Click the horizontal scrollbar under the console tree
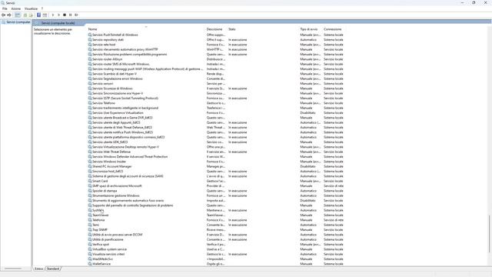The height and width of the screenshot is (277, 492). [x=13, y=269]
